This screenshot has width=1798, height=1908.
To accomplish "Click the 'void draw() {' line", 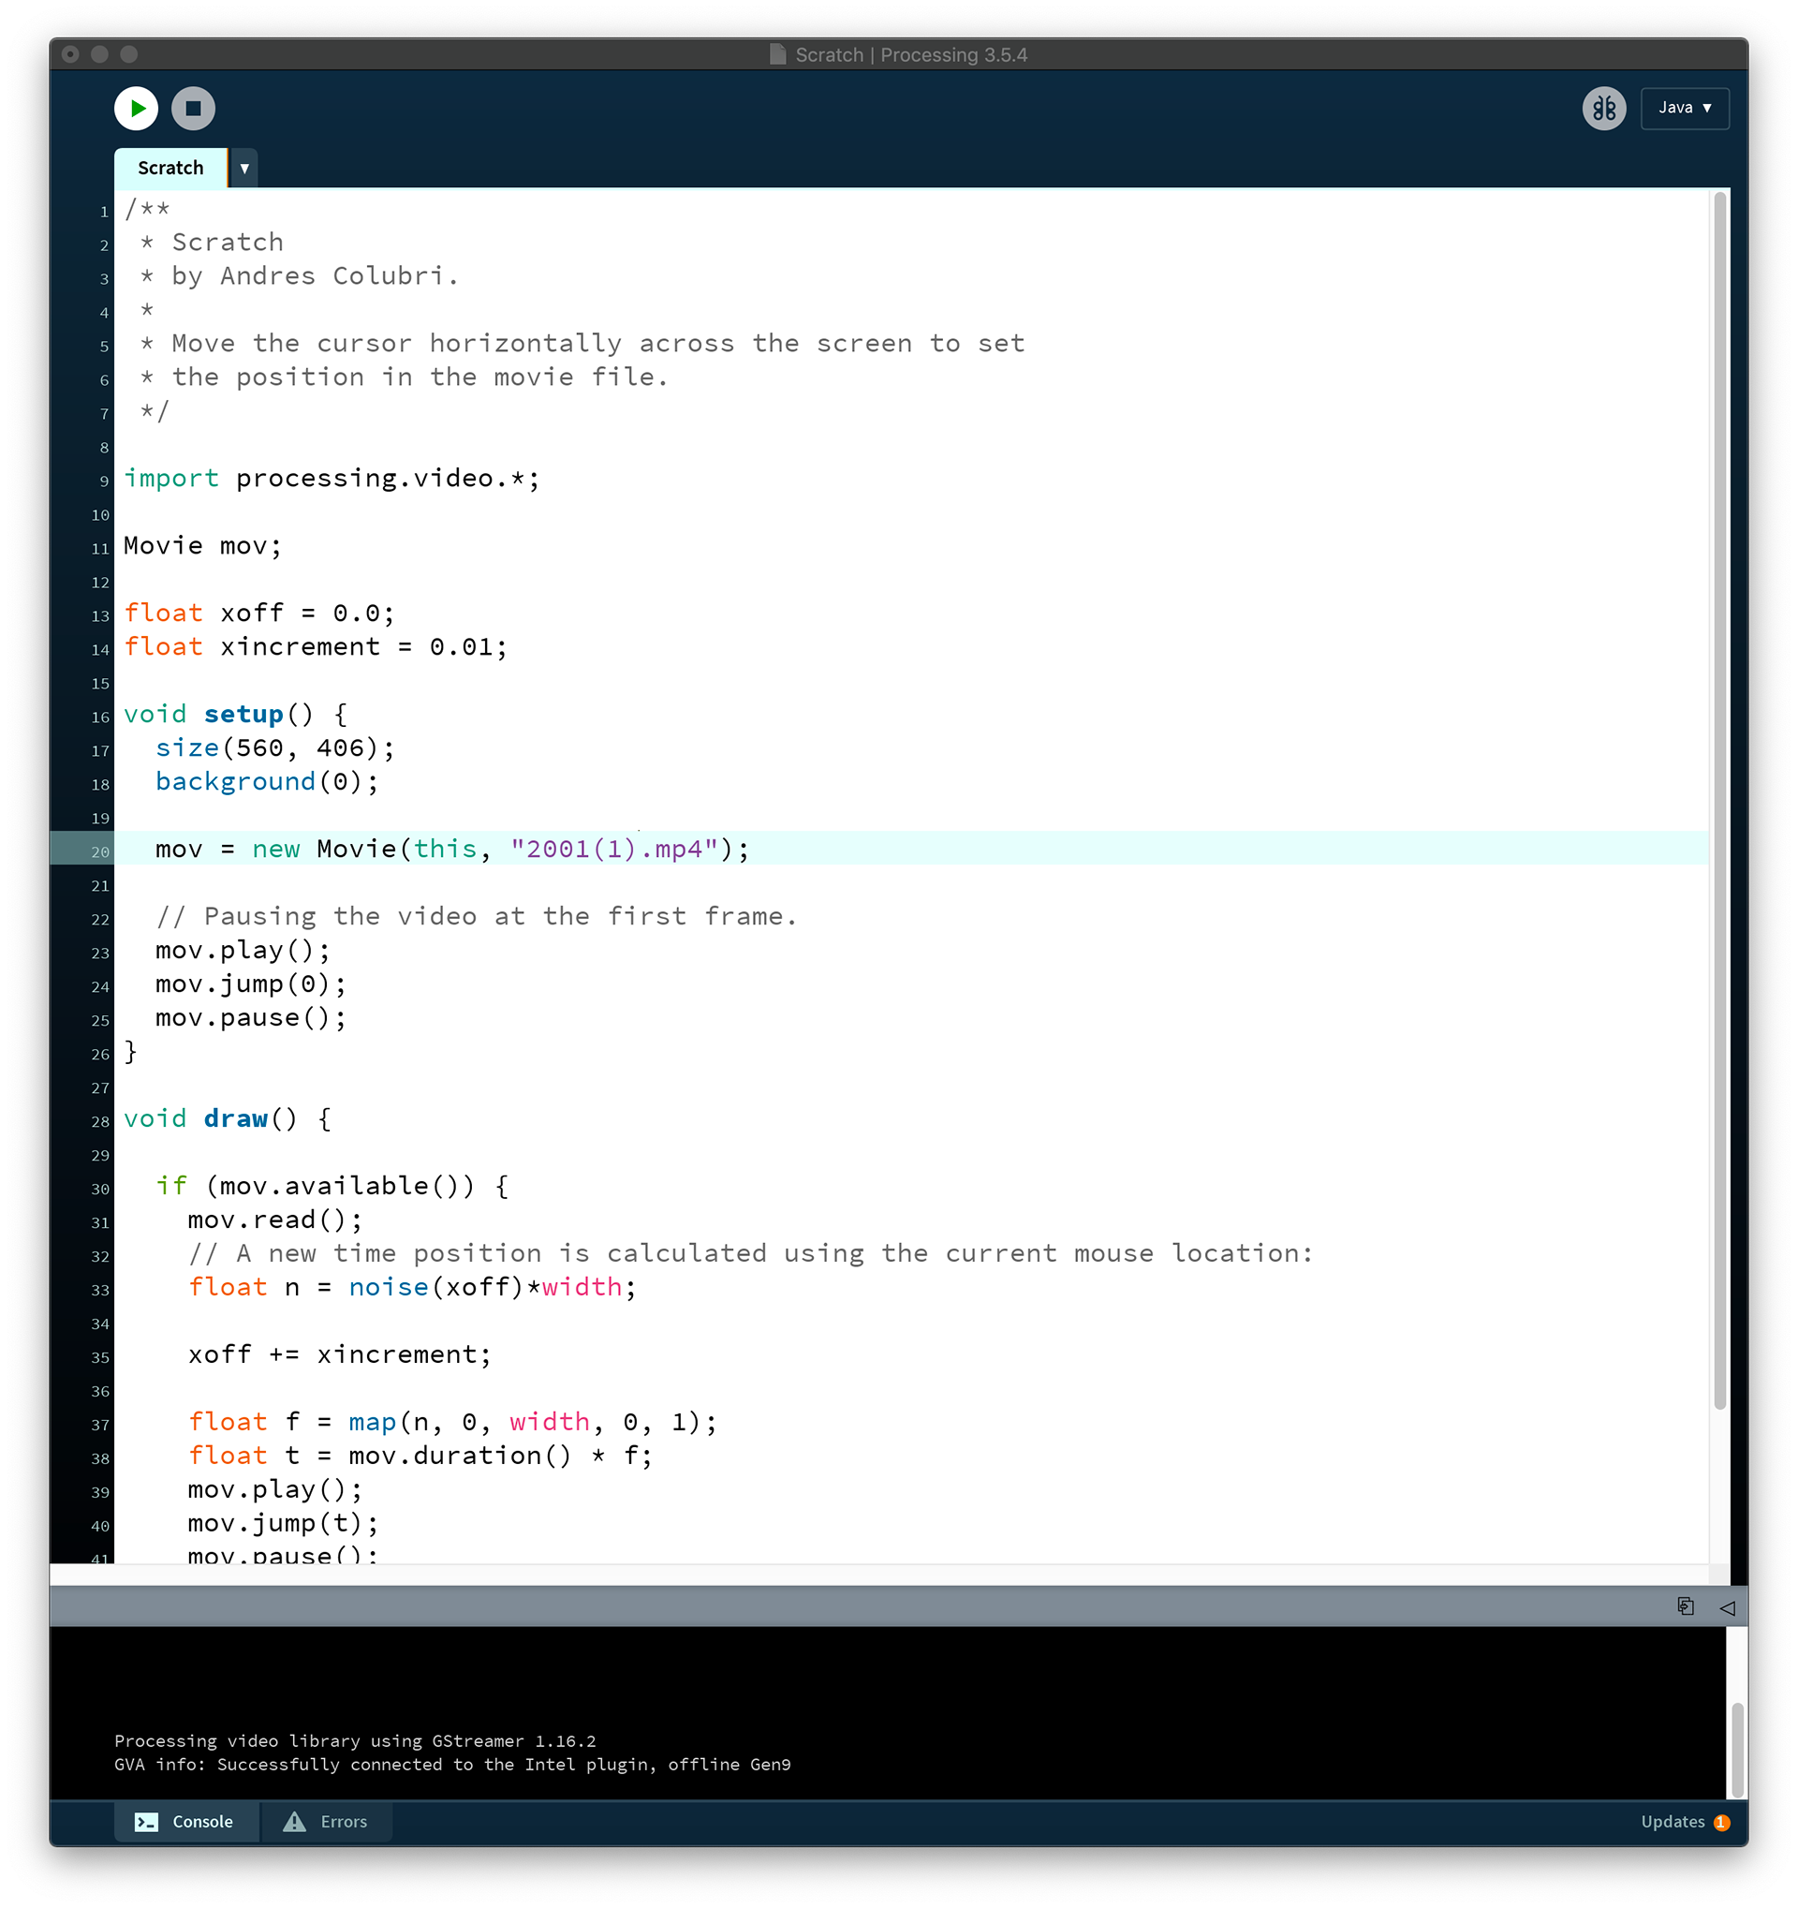I will 228,1118.
